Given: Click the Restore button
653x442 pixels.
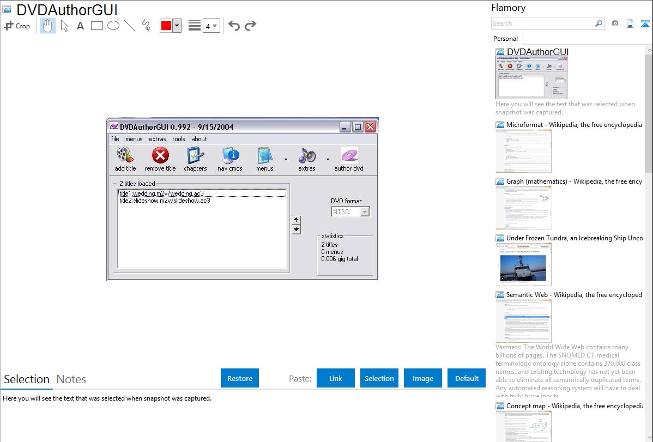Looking at the screenshot, I should (240, 378).
